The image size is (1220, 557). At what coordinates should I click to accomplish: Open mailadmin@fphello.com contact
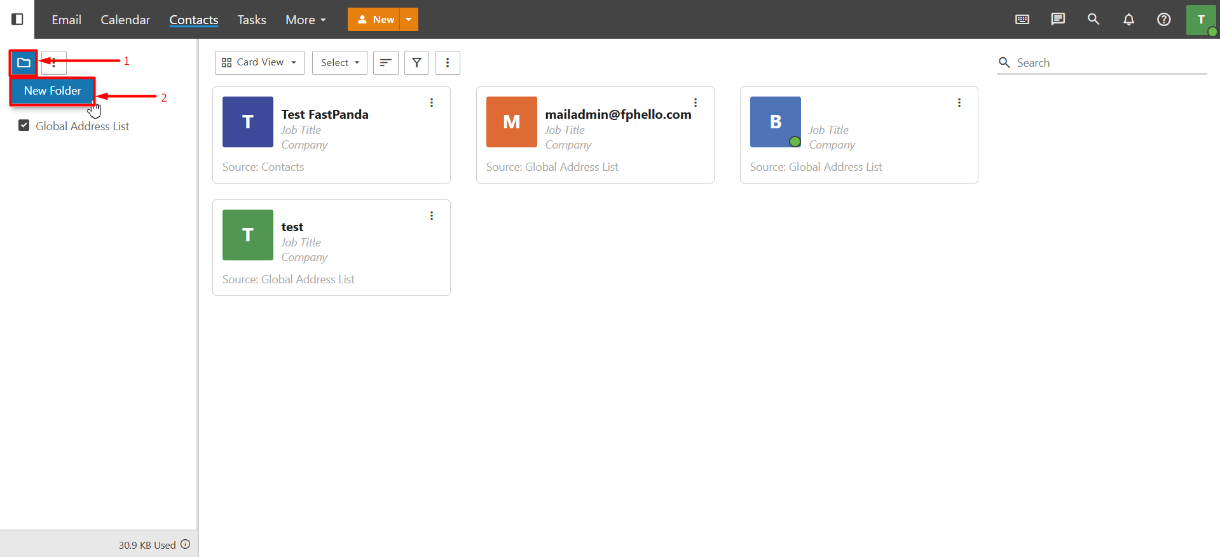tap(618, 114)
